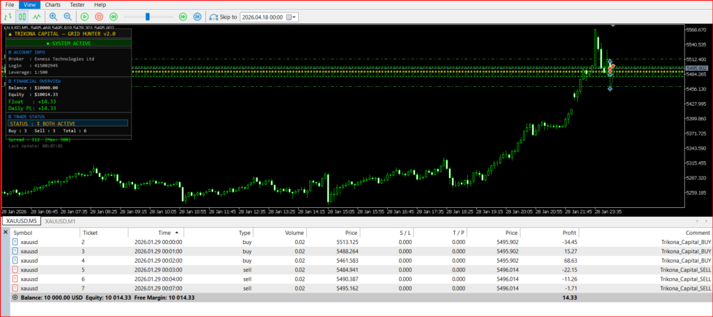Click the sell order icon for ticket 6

tap(15, 279)
